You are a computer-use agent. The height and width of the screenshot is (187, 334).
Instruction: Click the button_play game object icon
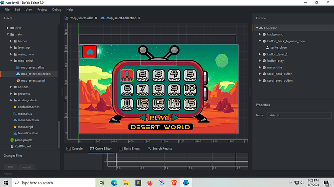[x=264, y=61]
